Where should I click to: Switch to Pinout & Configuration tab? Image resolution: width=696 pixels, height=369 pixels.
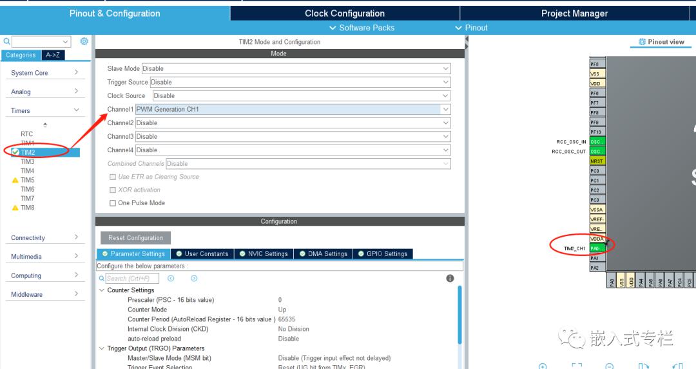[115, 14]
